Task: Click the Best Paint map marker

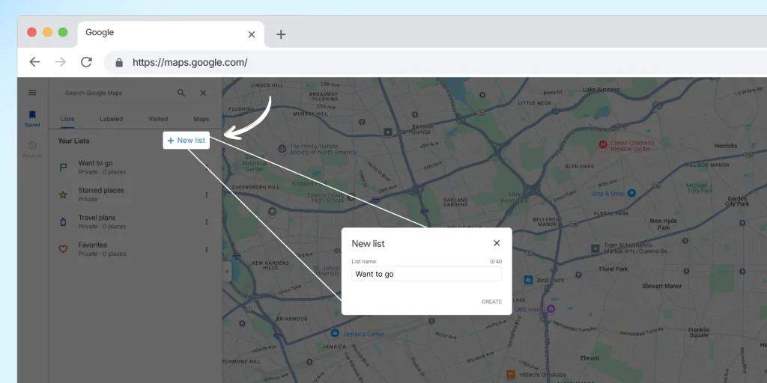Action: tap(528, 280)
